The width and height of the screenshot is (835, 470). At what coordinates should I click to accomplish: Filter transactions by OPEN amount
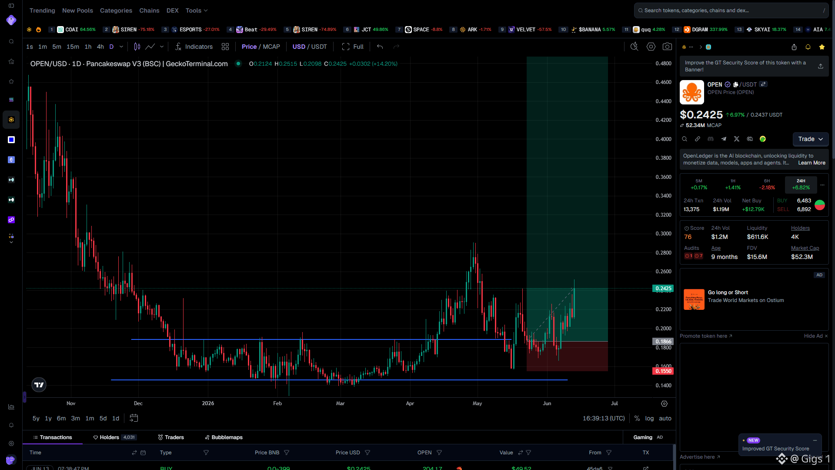pos(439,453)
